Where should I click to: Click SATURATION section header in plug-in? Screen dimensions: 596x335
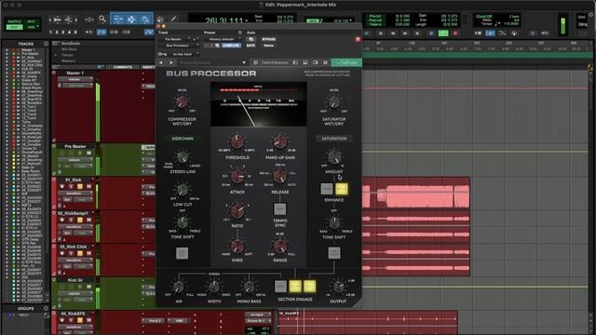point(334,139)
